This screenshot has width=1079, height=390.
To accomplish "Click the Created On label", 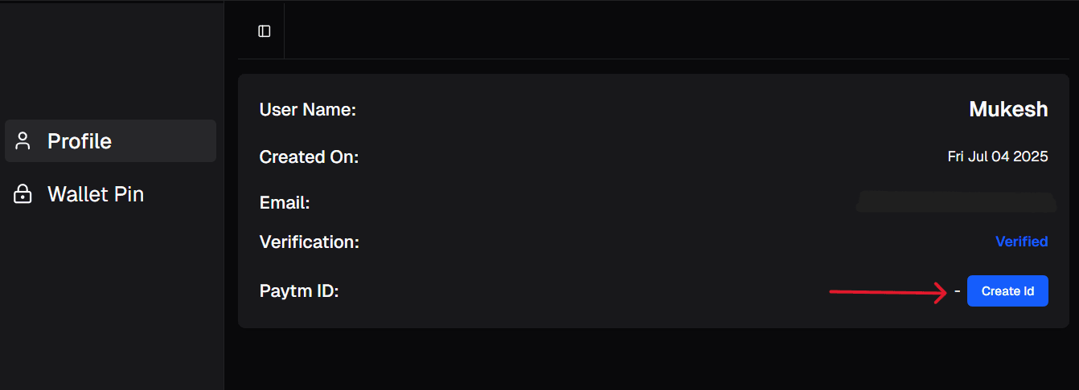I will (x=309, y=157).
